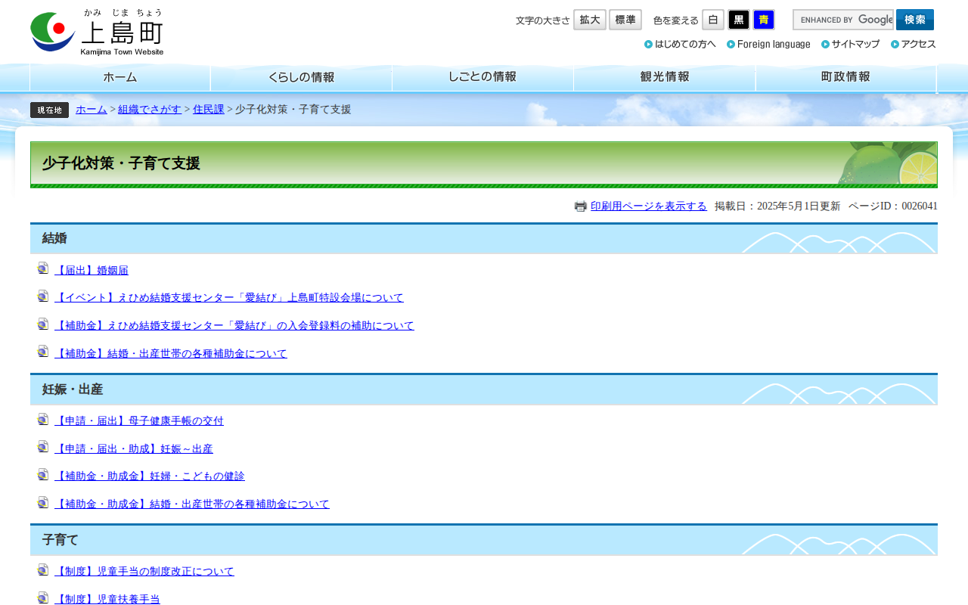Open 【補助金・助成金】結婚・出産世帯の各種補助金 link
Image resolution: width=968 pixels, height=605 pixels.
[192, 504]
